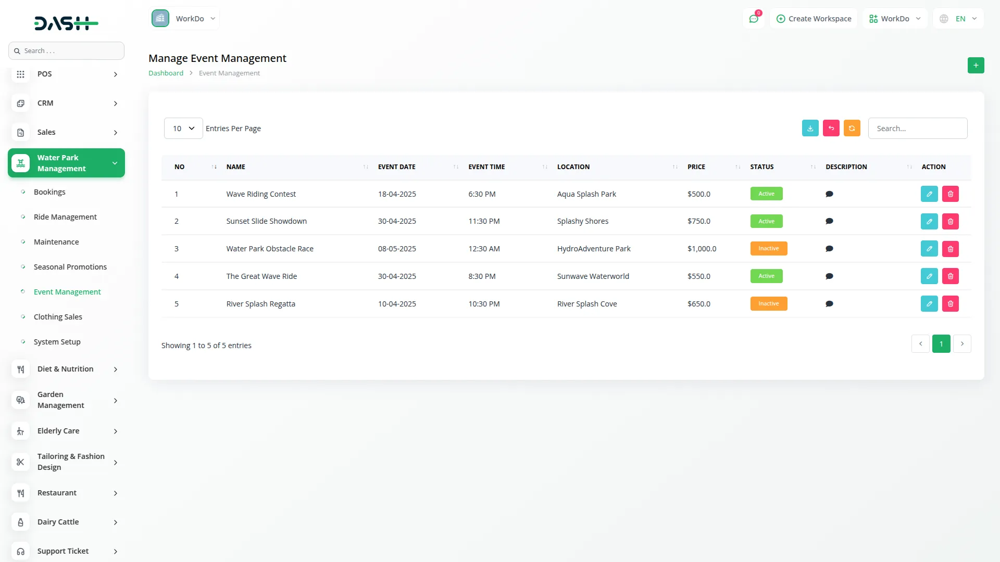This screenshot has height=562, width=1000.
Task: View description of Water Park Obstacle Race
Action: coord(829,249)
